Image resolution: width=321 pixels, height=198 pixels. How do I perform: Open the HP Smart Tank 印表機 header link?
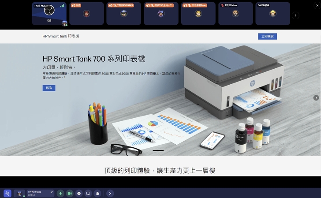point(61,36)
